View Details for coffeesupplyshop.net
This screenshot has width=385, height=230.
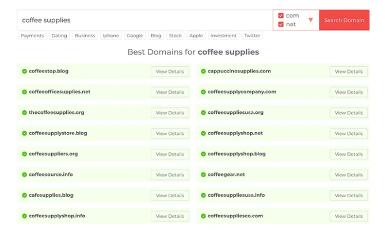coord(349,133)
